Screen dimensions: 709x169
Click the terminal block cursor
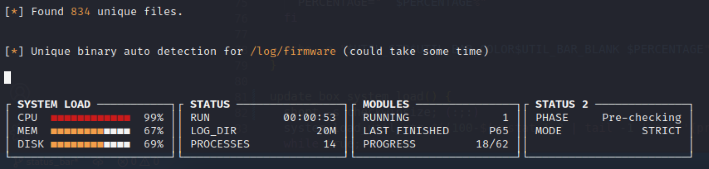pyautogui.click(x=8, y=77)
